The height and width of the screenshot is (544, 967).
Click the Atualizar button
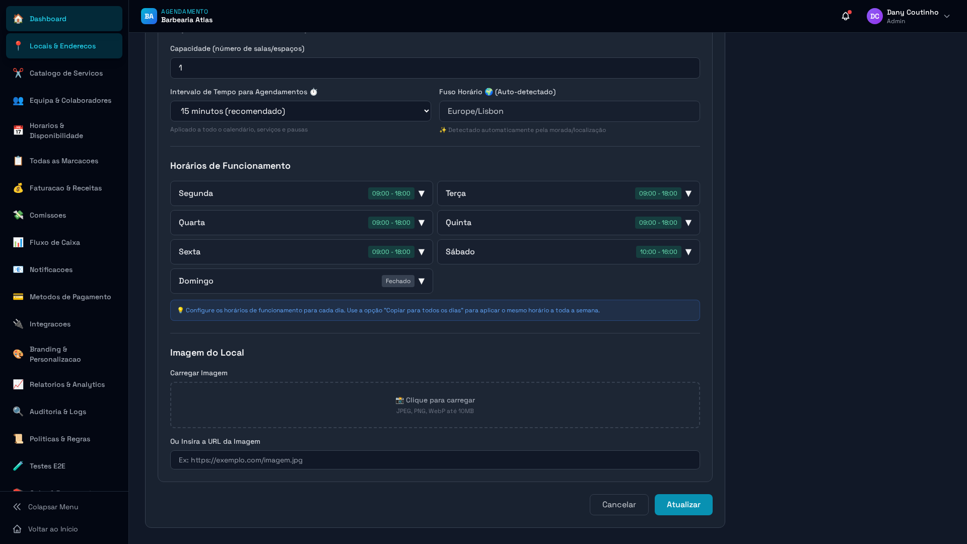[683, 504]
